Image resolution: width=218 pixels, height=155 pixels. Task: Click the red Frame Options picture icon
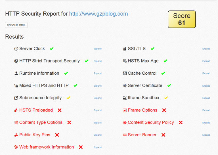pyautogui.click(x=125, y=110)
